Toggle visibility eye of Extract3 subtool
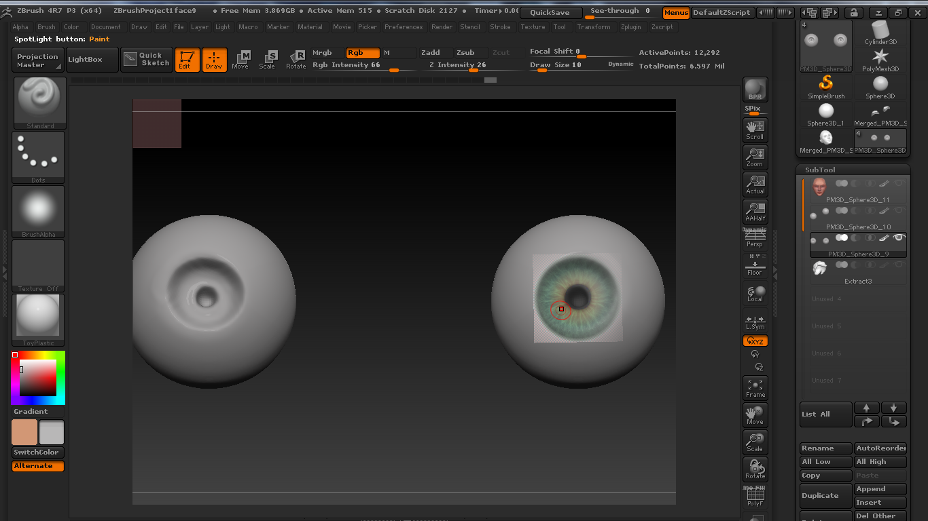 [x=899, y=265]
